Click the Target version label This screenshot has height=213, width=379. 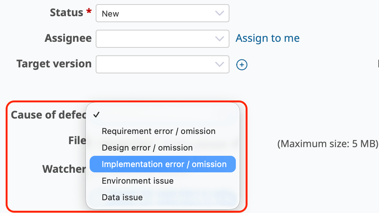coord(54,64)
